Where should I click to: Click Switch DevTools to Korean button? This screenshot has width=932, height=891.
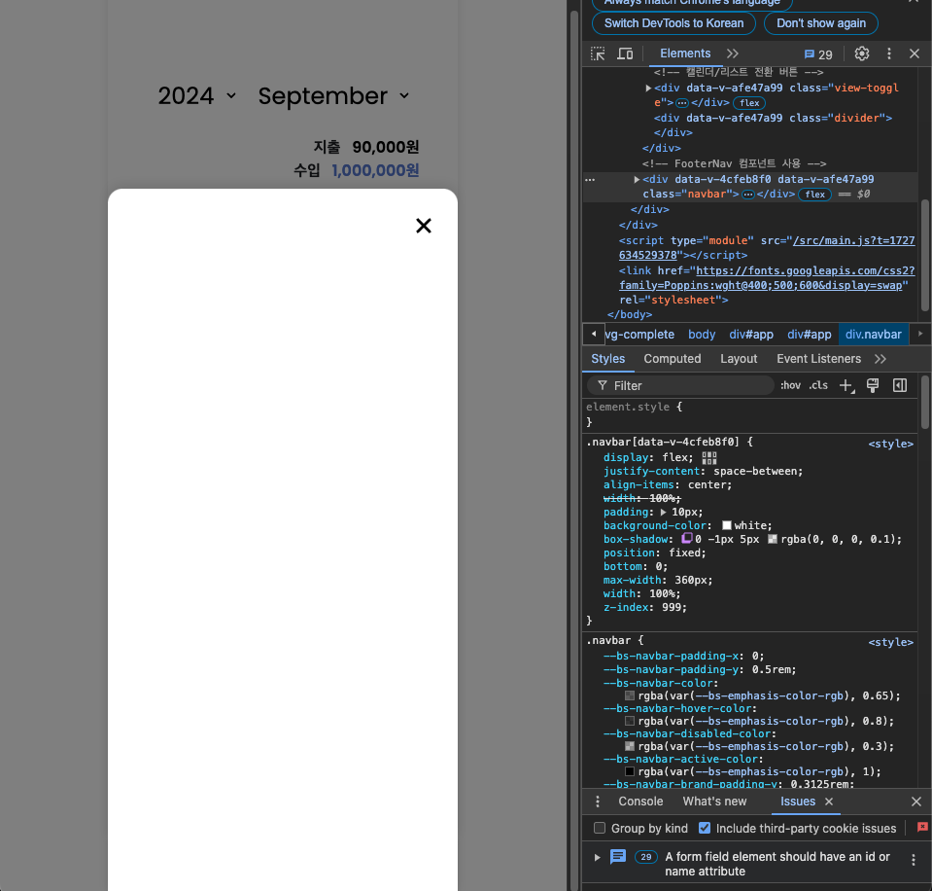pos(673,23)
